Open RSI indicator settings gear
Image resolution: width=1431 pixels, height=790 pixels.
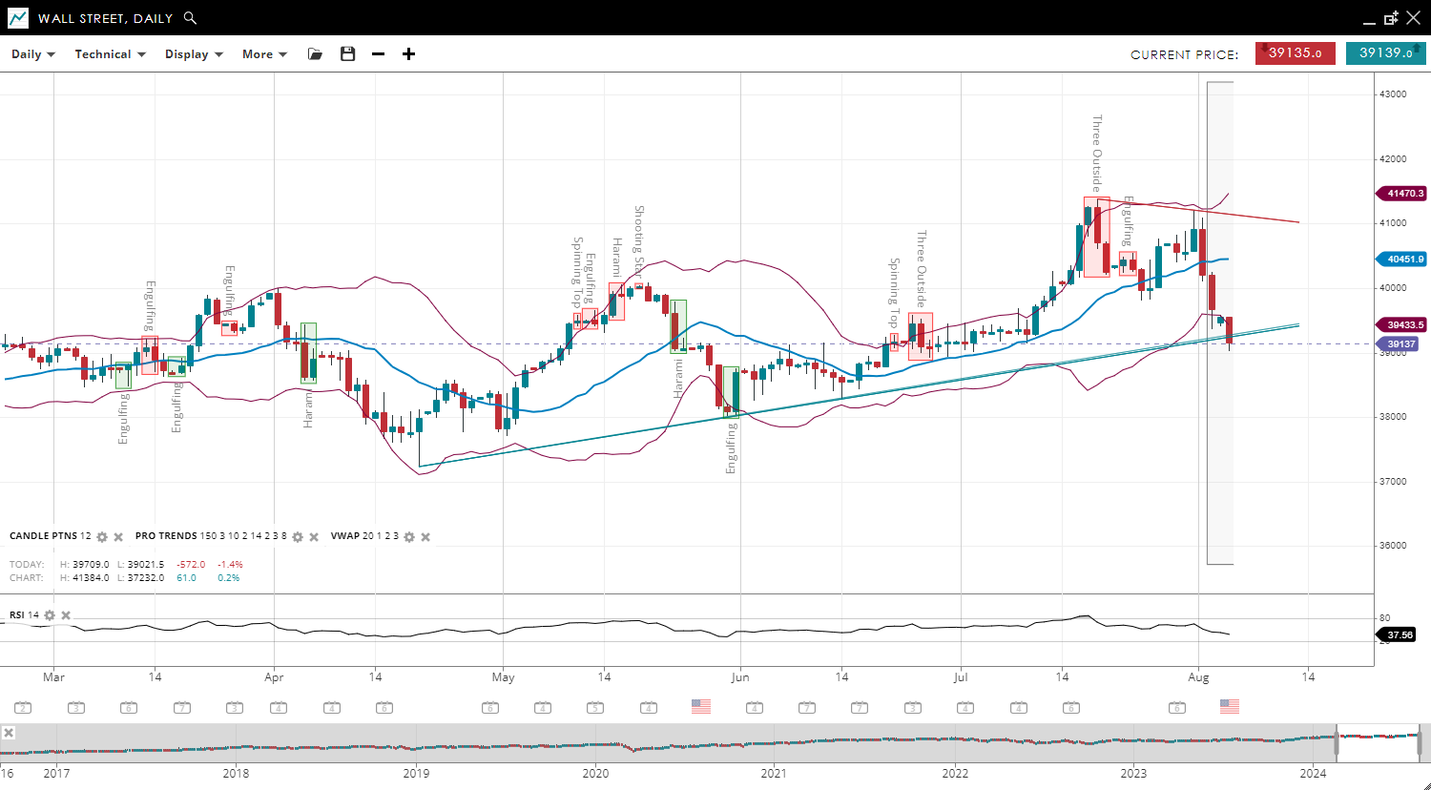pyautogui.click(x=50, y=615)
